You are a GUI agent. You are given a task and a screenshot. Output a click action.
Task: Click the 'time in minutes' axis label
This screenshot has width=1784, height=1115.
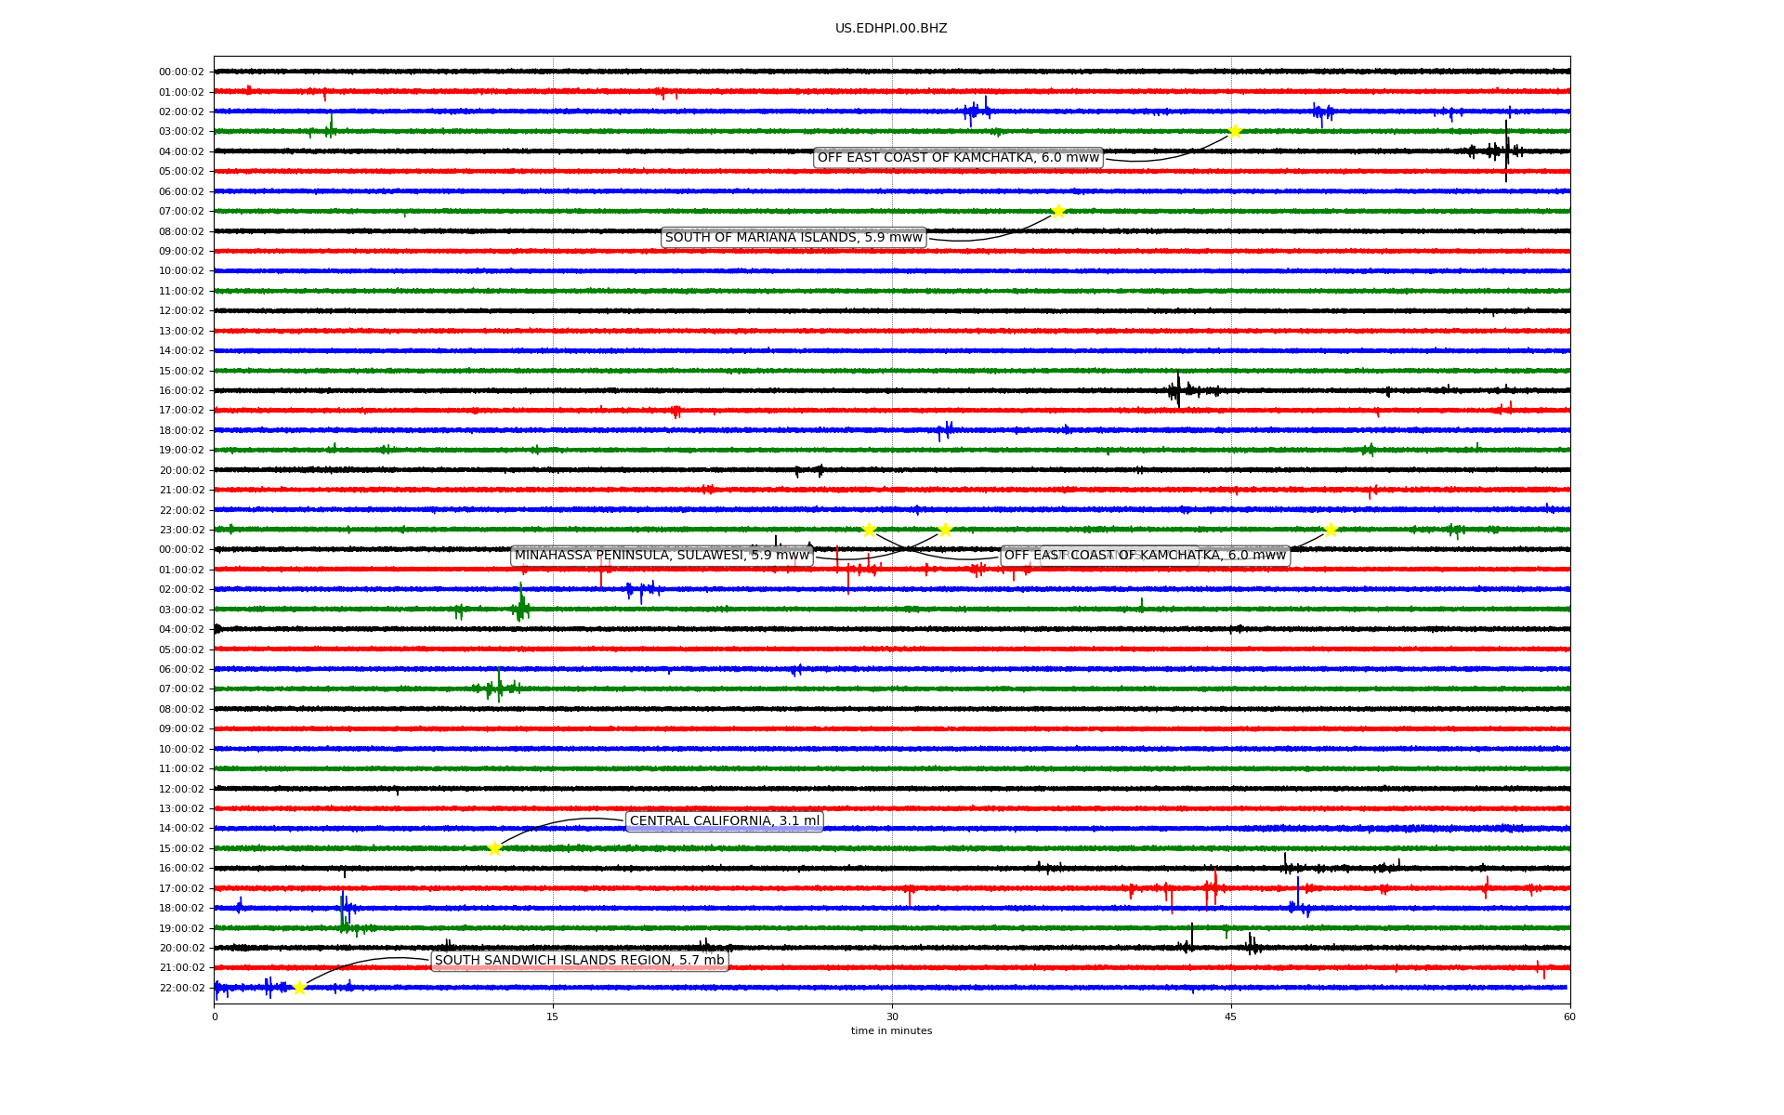coord(891,1031)
